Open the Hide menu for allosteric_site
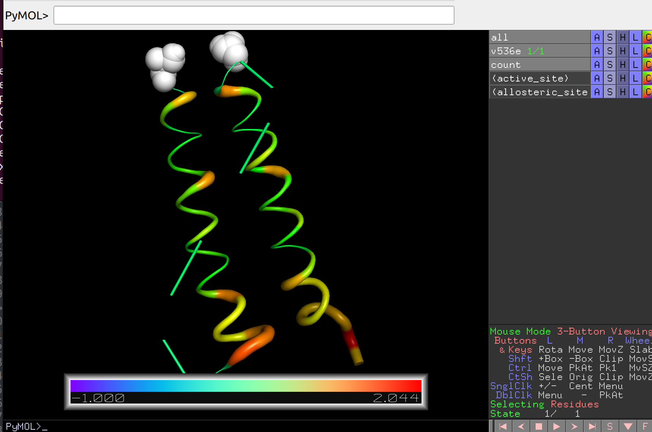The width and height of the screenshot is (652, 432). tap(622, 91)
